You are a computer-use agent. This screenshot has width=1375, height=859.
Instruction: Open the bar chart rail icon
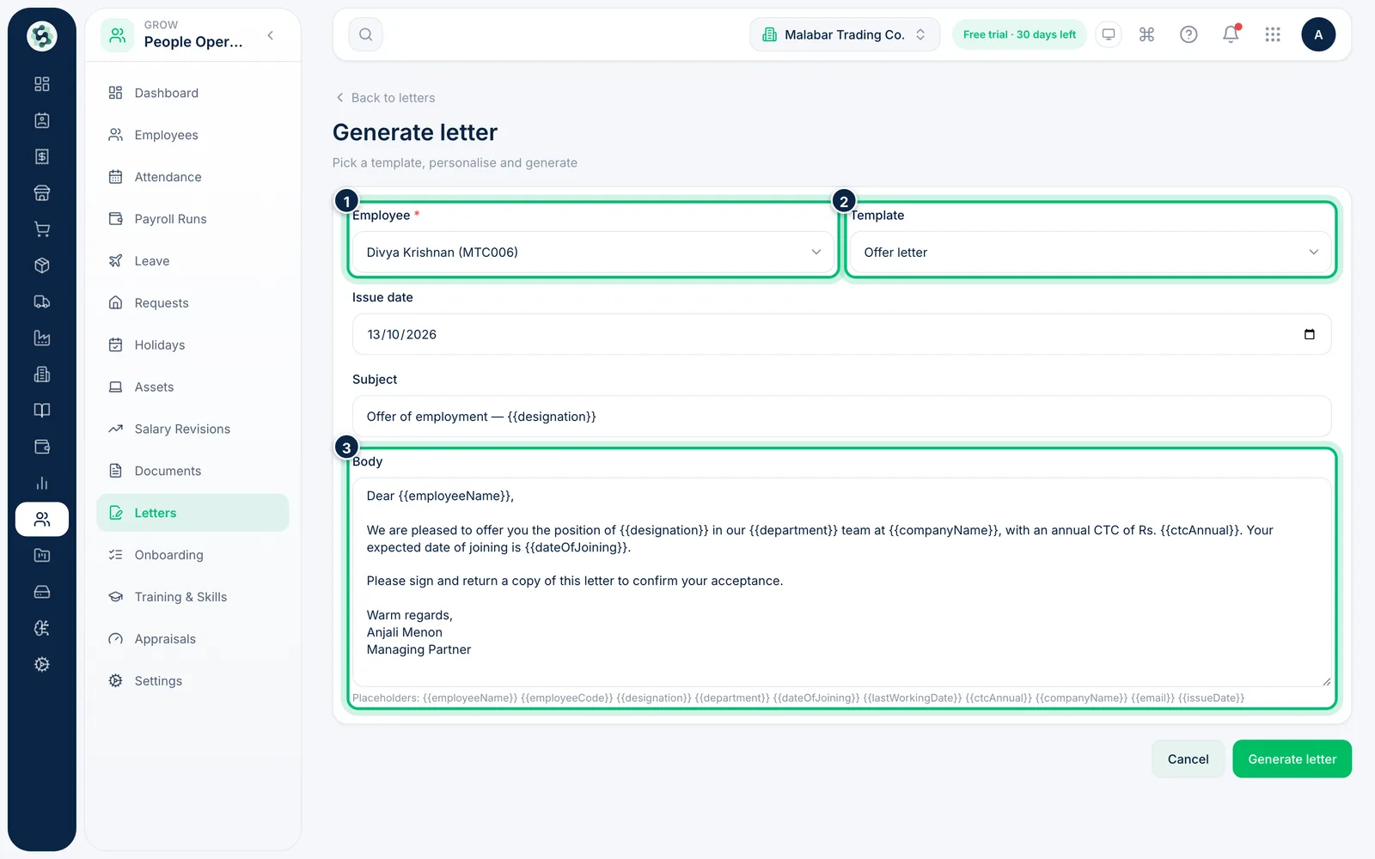point(41,483)
